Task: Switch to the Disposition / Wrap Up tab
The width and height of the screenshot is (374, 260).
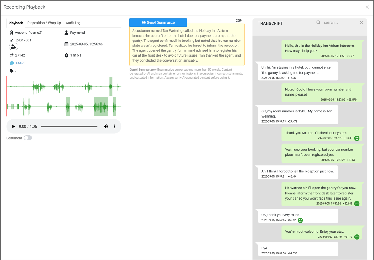Action: tap(44, 23)
